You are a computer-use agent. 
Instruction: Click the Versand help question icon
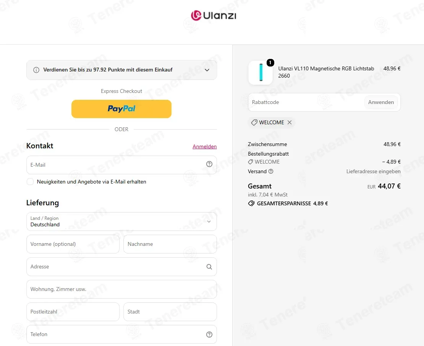tap(271, 171)
